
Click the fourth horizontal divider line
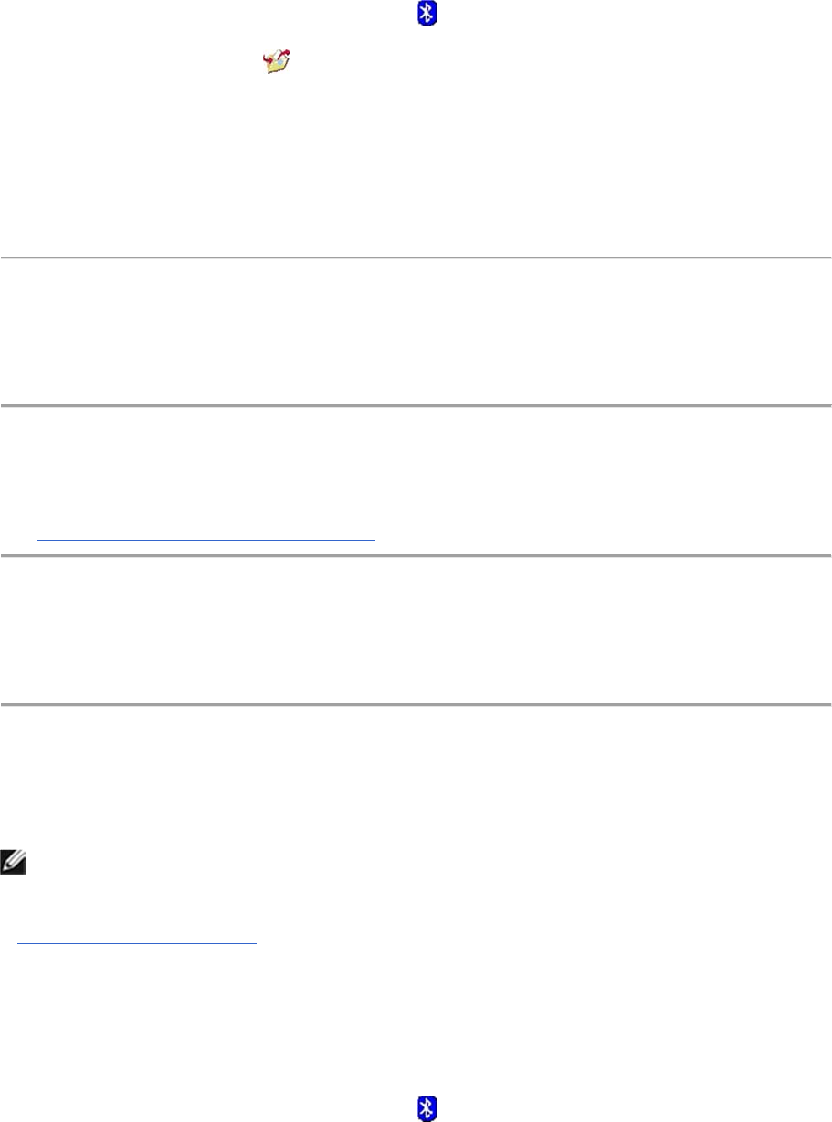pyautogui.click(x=416, y=704)
